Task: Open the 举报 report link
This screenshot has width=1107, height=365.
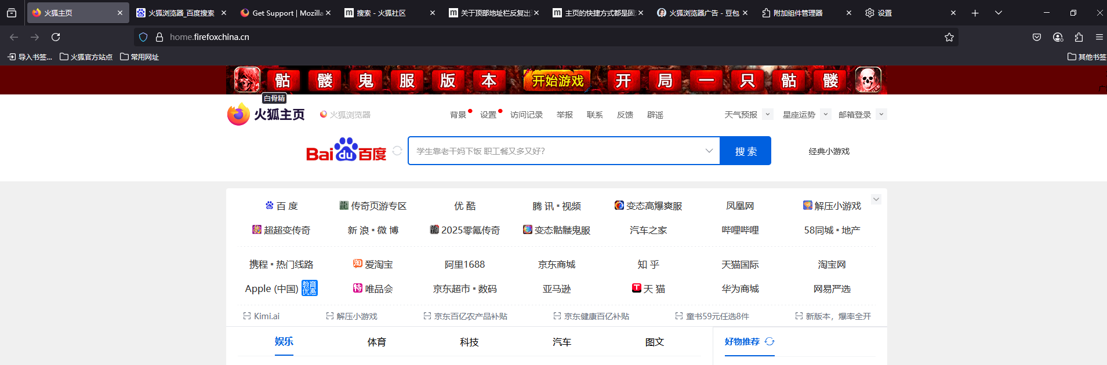Action: point(565,115)
